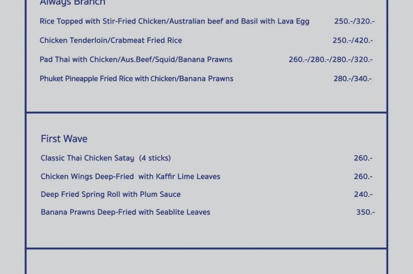This screenshot has width=413, height=274.
Task: Choose Banana Prawns Deep-Fried with Seablite Leaves
Action: tap(125, 212)
